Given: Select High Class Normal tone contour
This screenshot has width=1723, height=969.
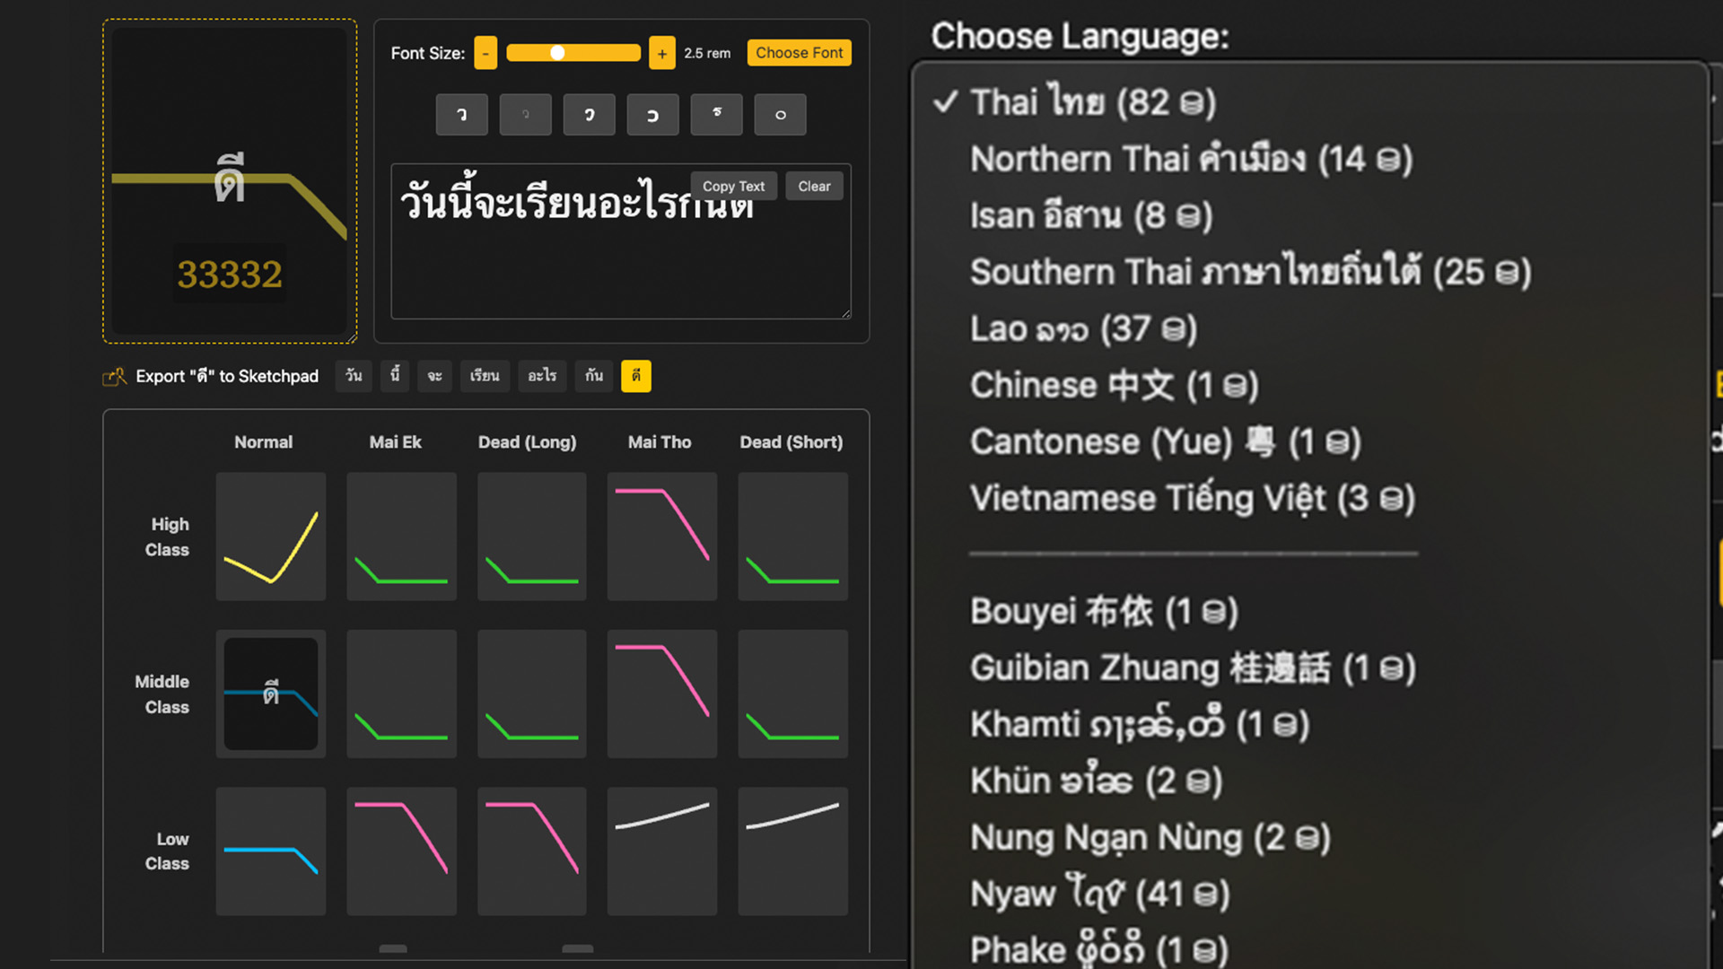Looking at the screenshot, I should tap(270, 537).
